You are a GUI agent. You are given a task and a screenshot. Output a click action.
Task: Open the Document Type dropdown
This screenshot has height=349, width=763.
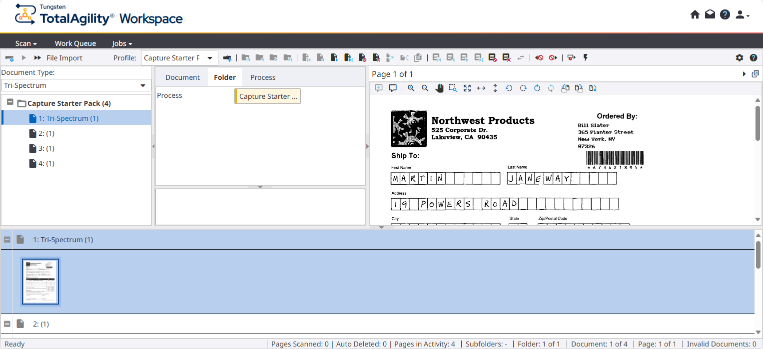pos(76,85)
